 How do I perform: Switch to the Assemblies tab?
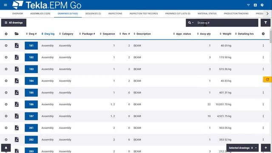coord(40,14)
